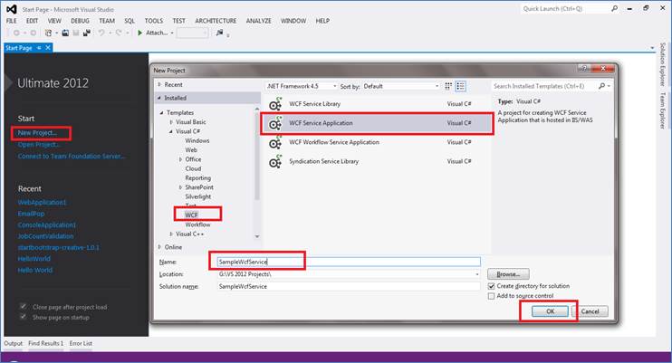
Task: Expand the Online section
Action: 159,247
